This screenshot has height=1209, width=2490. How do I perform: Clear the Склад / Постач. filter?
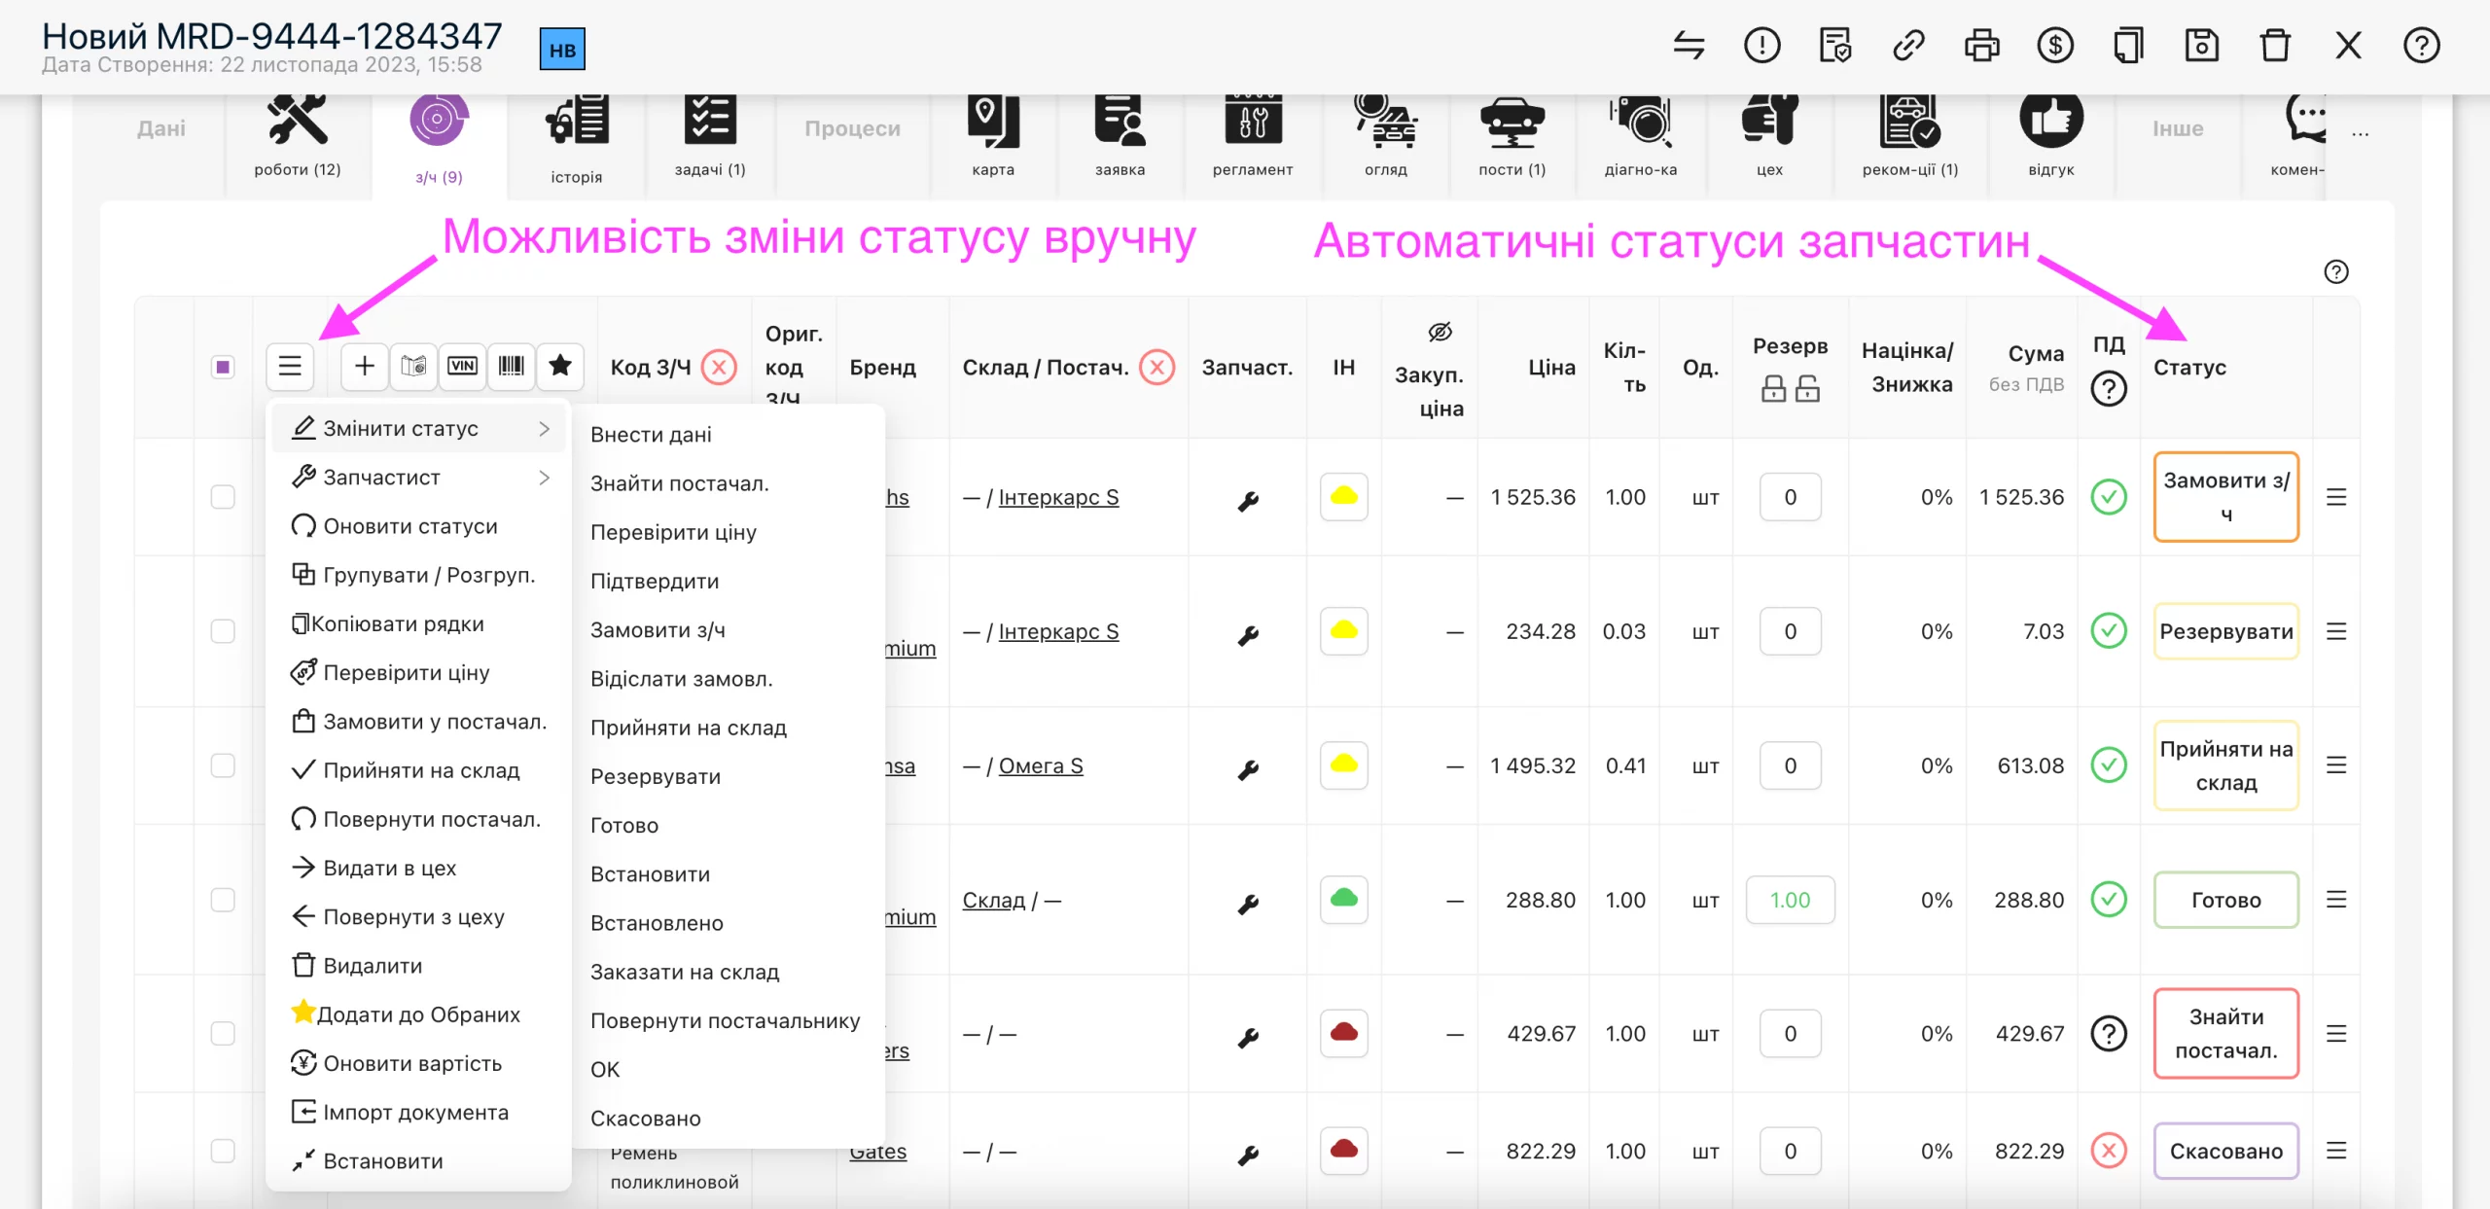click(x=1157, y=367)
